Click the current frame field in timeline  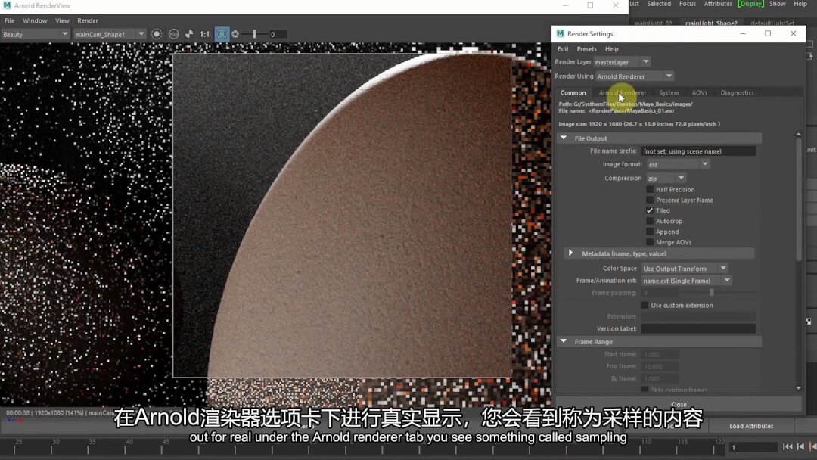(x=753, y=447)
